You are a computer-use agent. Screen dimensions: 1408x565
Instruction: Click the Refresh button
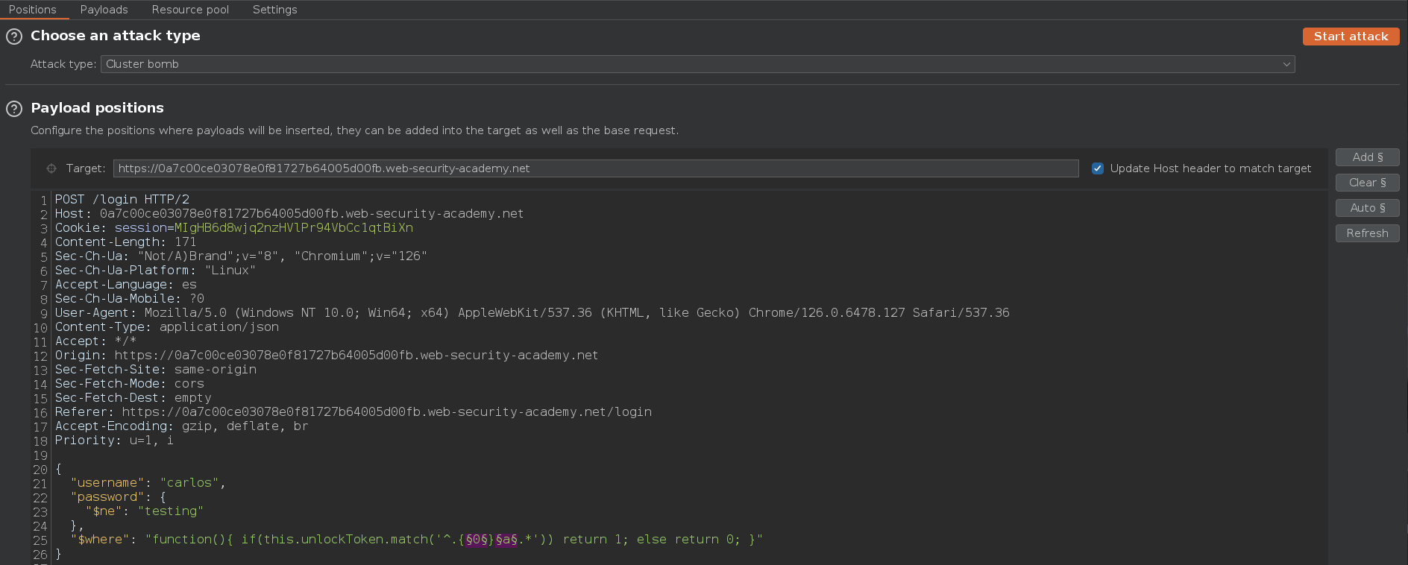click(1367, 233)
